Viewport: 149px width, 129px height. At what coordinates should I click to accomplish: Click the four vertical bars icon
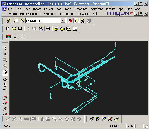[34, 119]
